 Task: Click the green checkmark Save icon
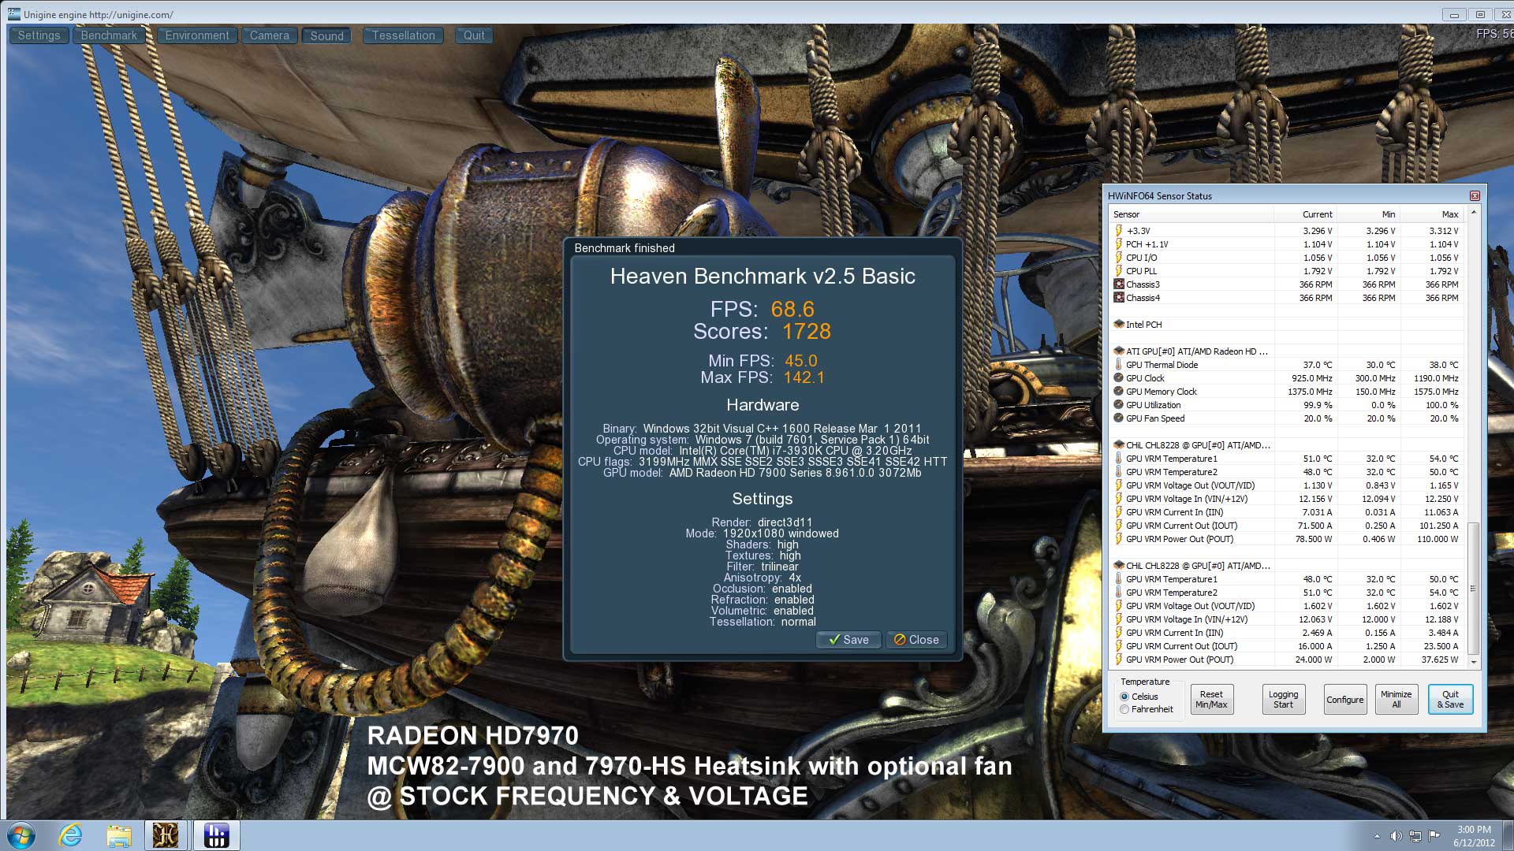click(833, 640)
